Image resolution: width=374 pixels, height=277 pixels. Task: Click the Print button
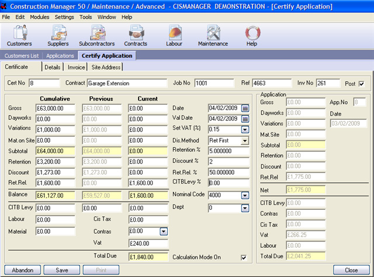101,270
